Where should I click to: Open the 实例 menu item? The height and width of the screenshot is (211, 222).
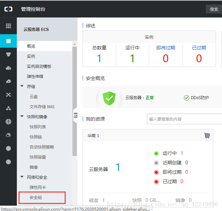[x=31, y=56]
